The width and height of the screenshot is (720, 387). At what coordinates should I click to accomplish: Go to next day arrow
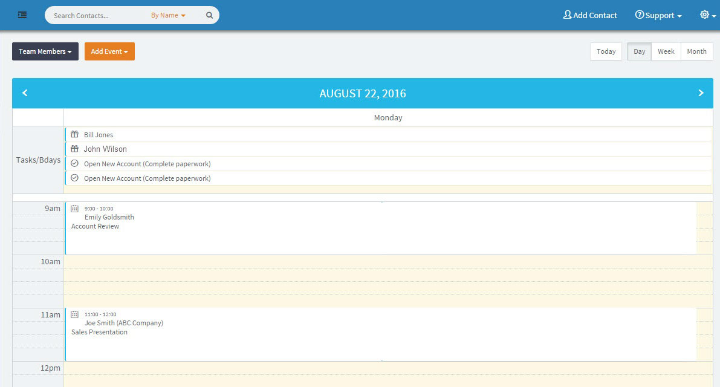(x=701, y=93)
